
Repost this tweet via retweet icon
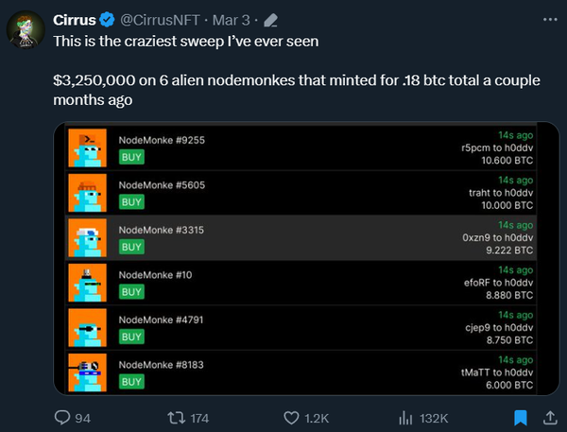175,417
